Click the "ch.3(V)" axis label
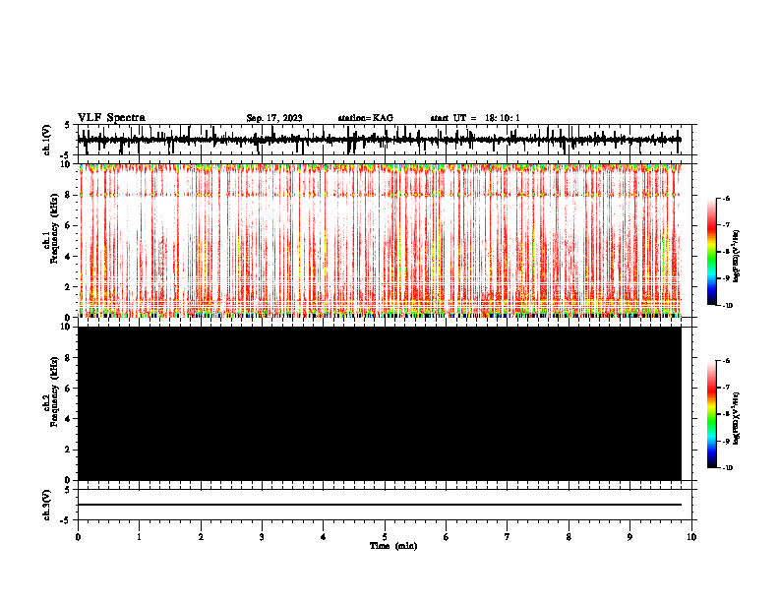779x602 pixels. (x=47, y=505)
